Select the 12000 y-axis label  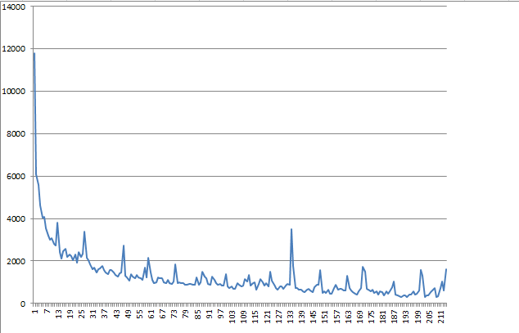point(14,49)
